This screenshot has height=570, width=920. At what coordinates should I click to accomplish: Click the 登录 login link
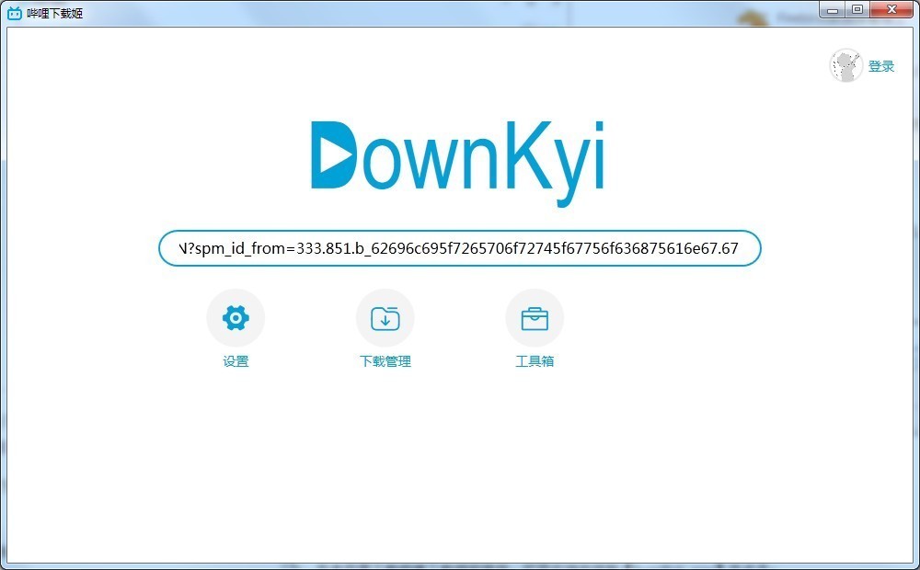(881, 66)
